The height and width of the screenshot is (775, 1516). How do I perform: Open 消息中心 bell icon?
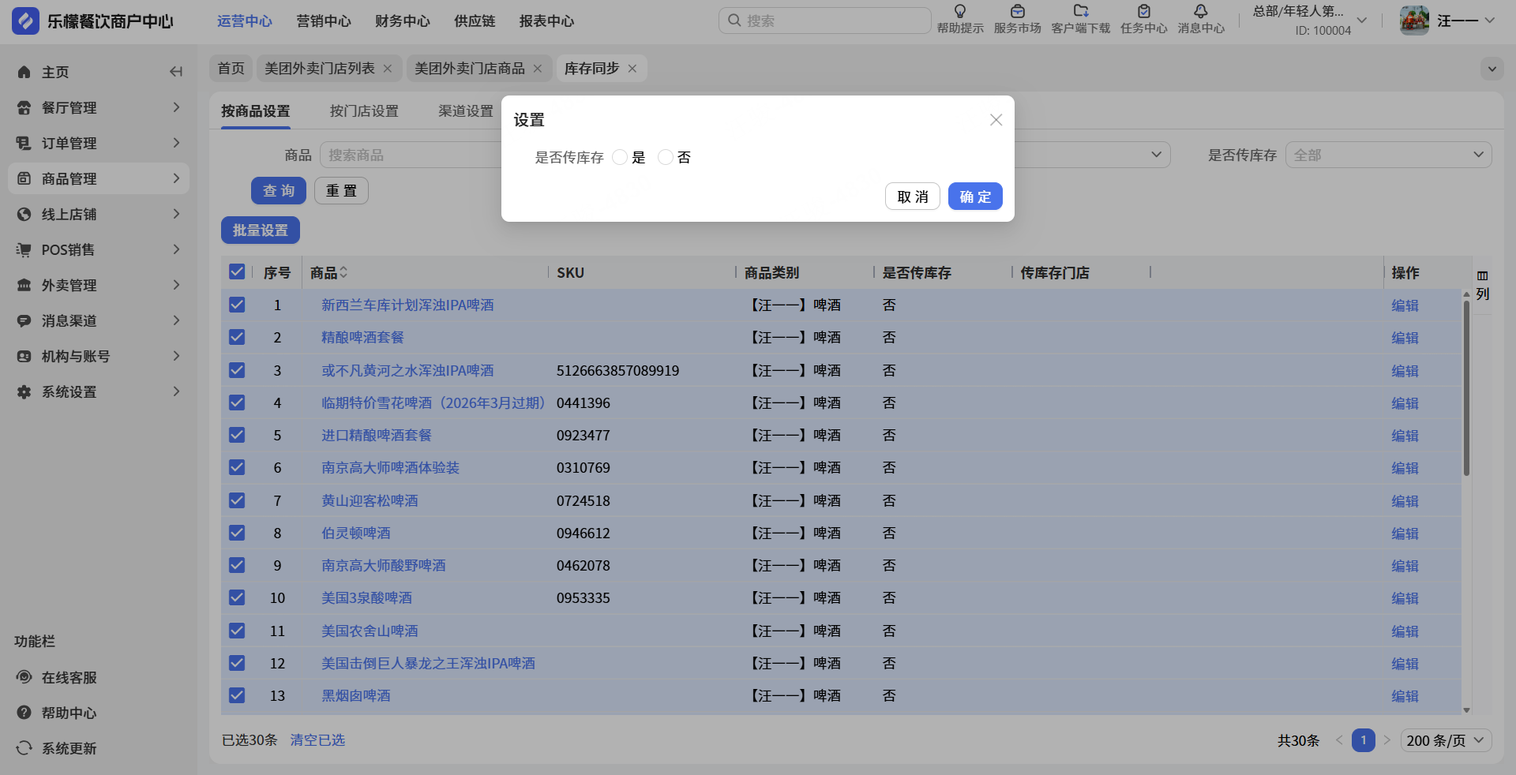click(1200, 12)
